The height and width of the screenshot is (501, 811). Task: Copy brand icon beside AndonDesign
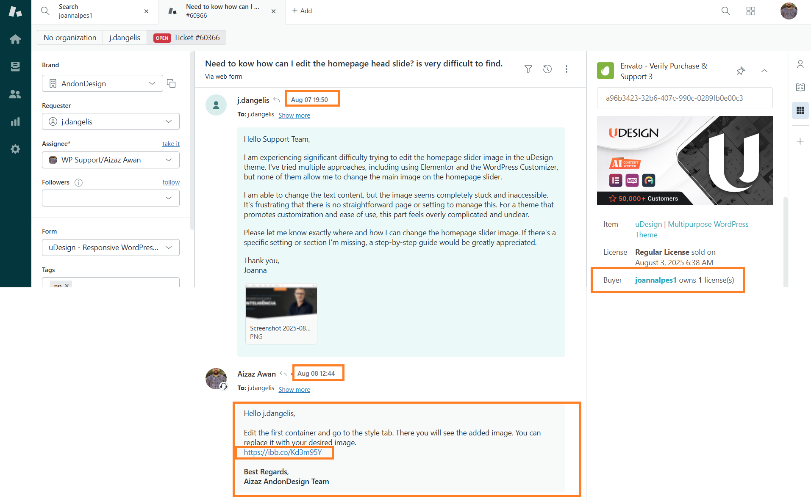pos(171,83)
